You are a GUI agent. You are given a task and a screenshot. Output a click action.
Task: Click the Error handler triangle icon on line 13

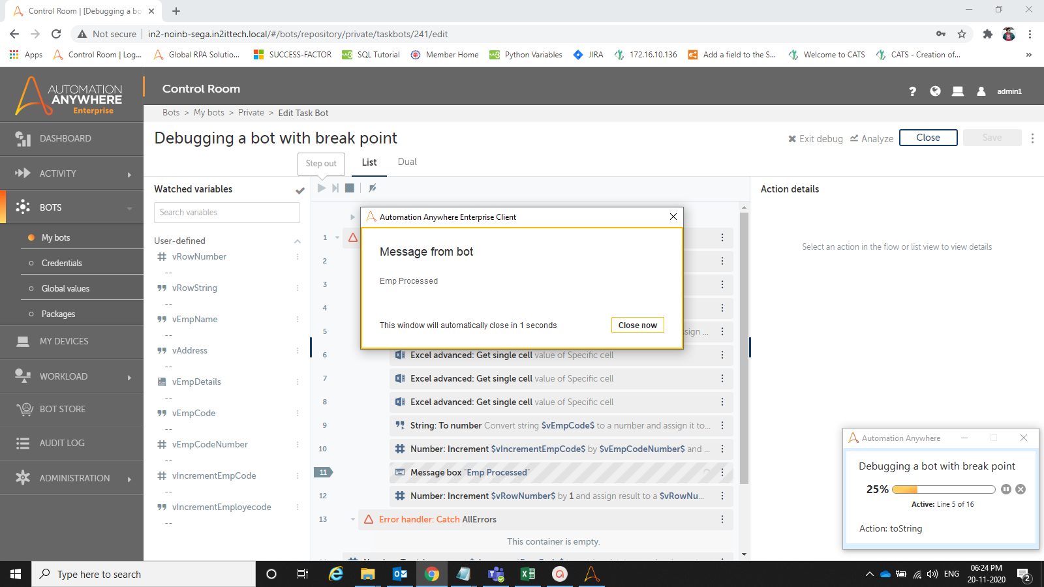[369, 519]
